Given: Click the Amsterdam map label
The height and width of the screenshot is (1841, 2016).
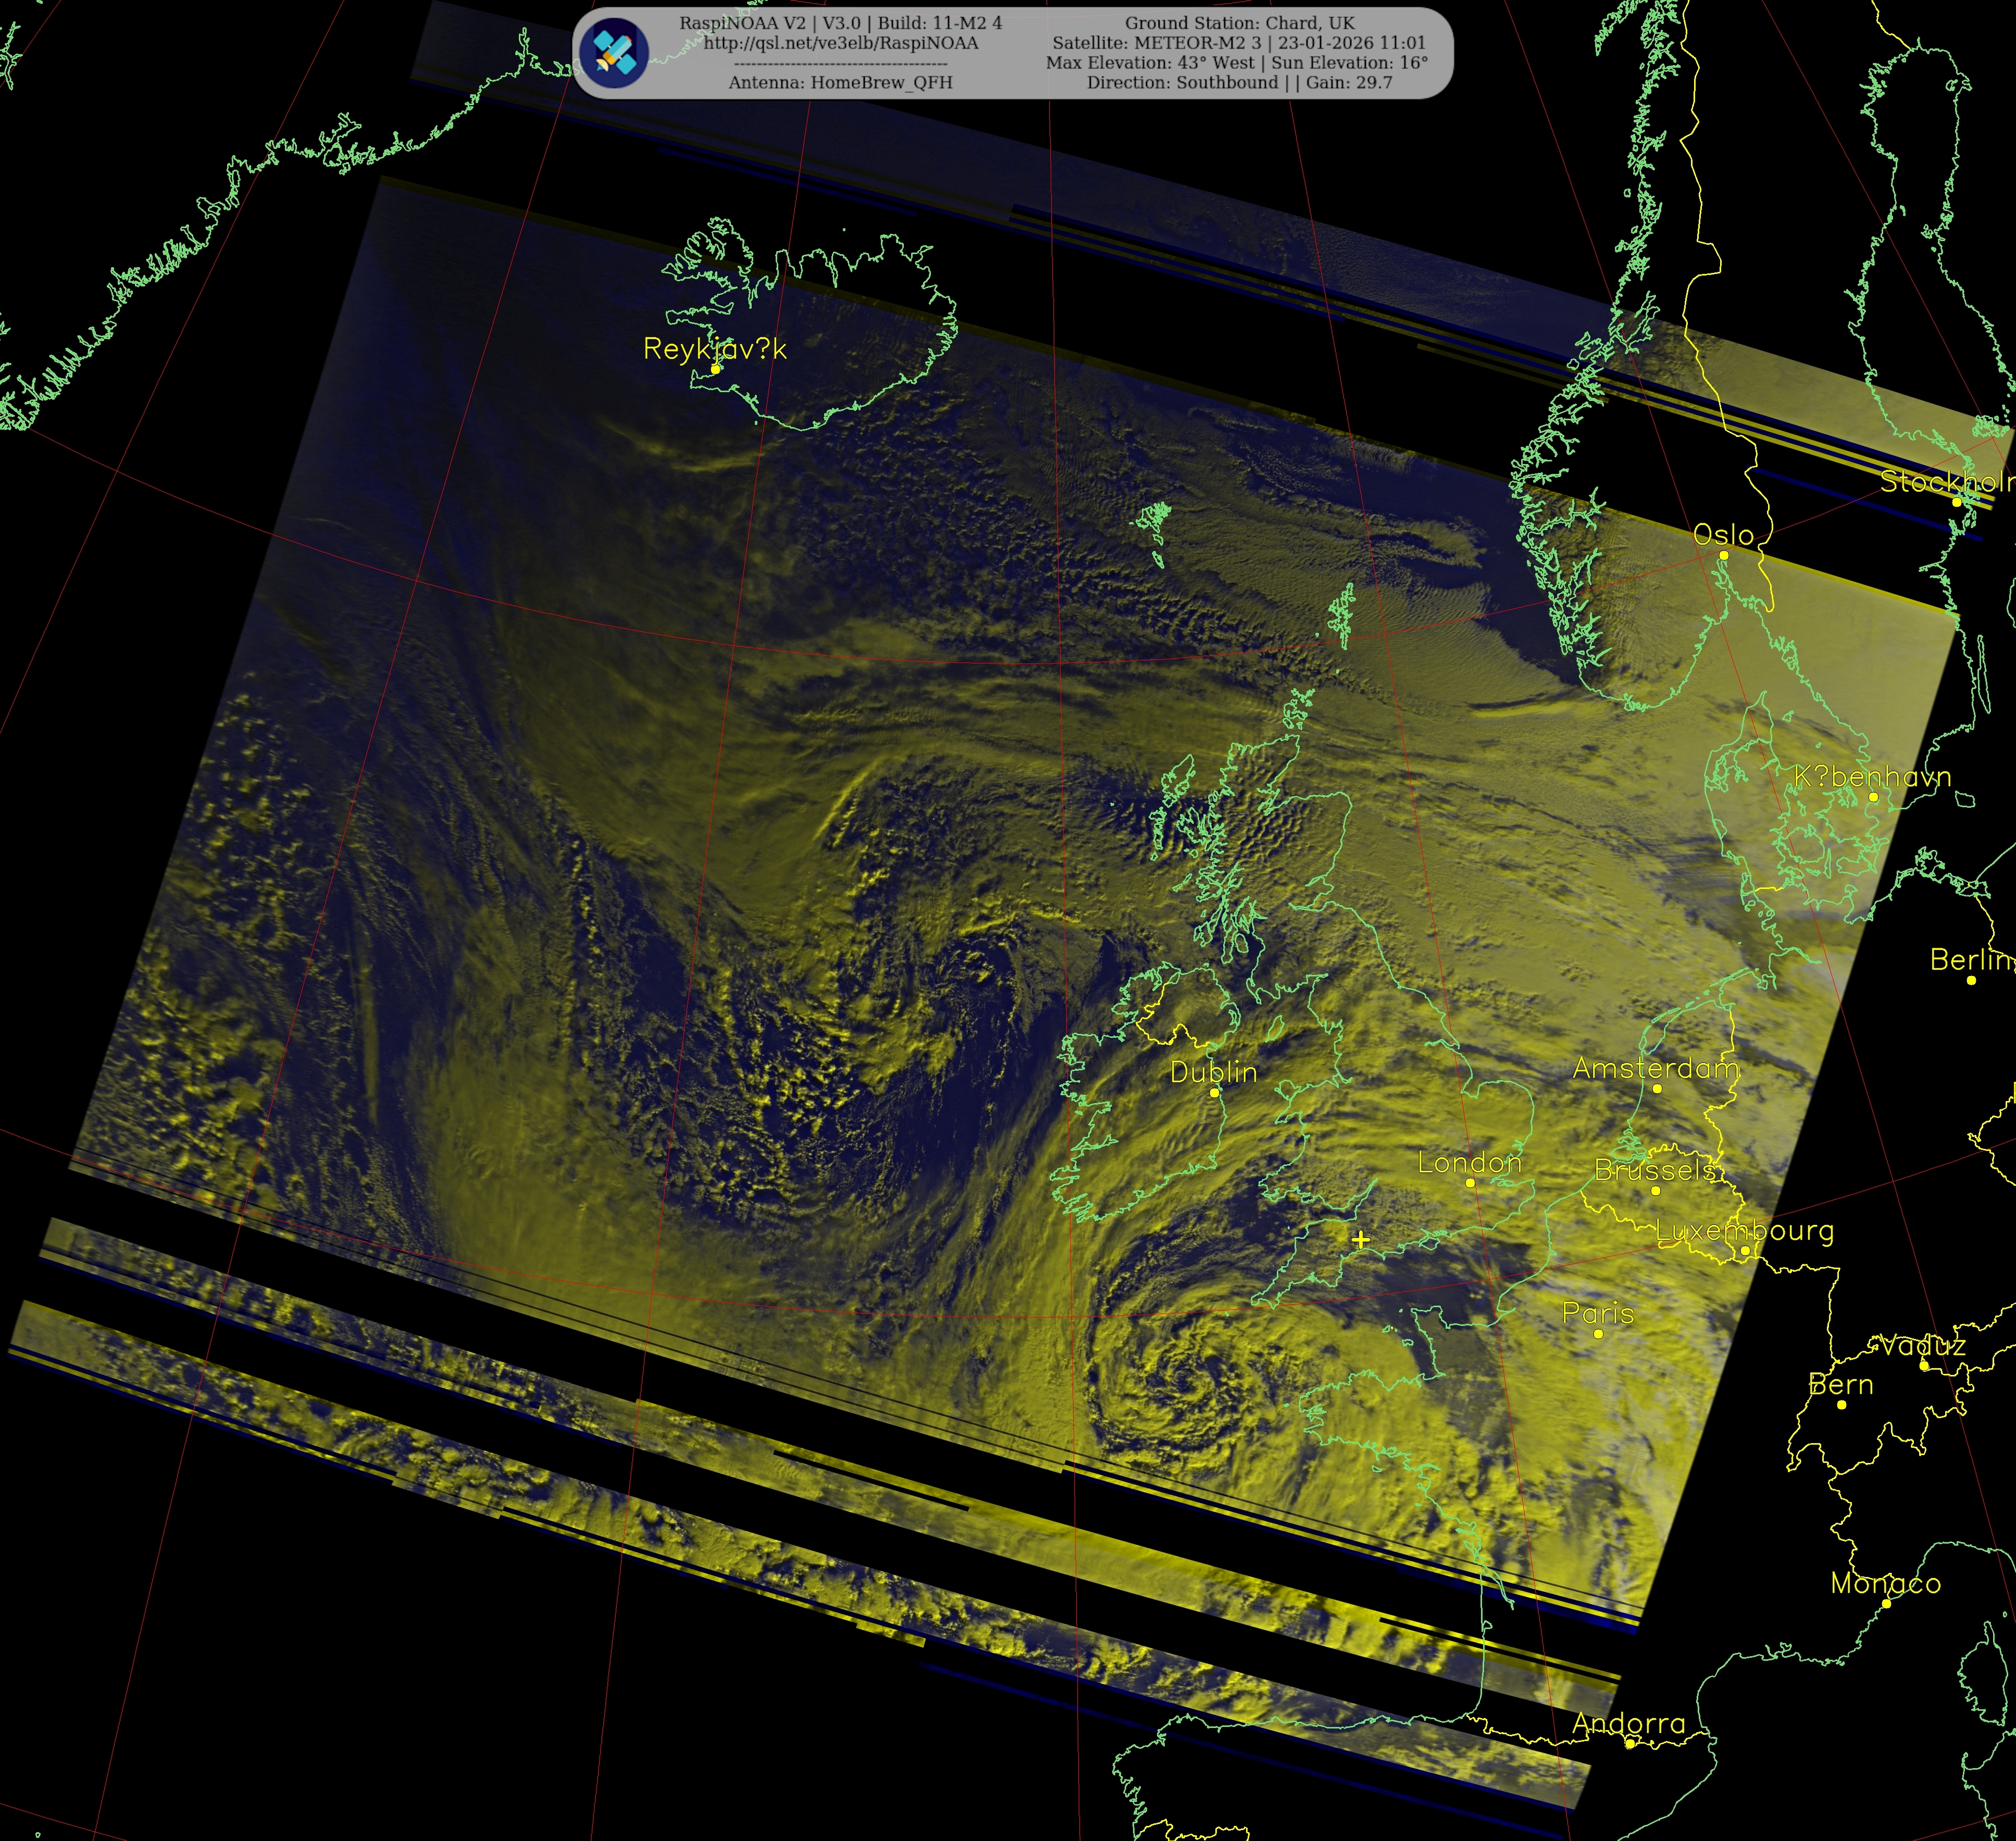Looking at the screenshot, I should (x=1655, y=1068).
